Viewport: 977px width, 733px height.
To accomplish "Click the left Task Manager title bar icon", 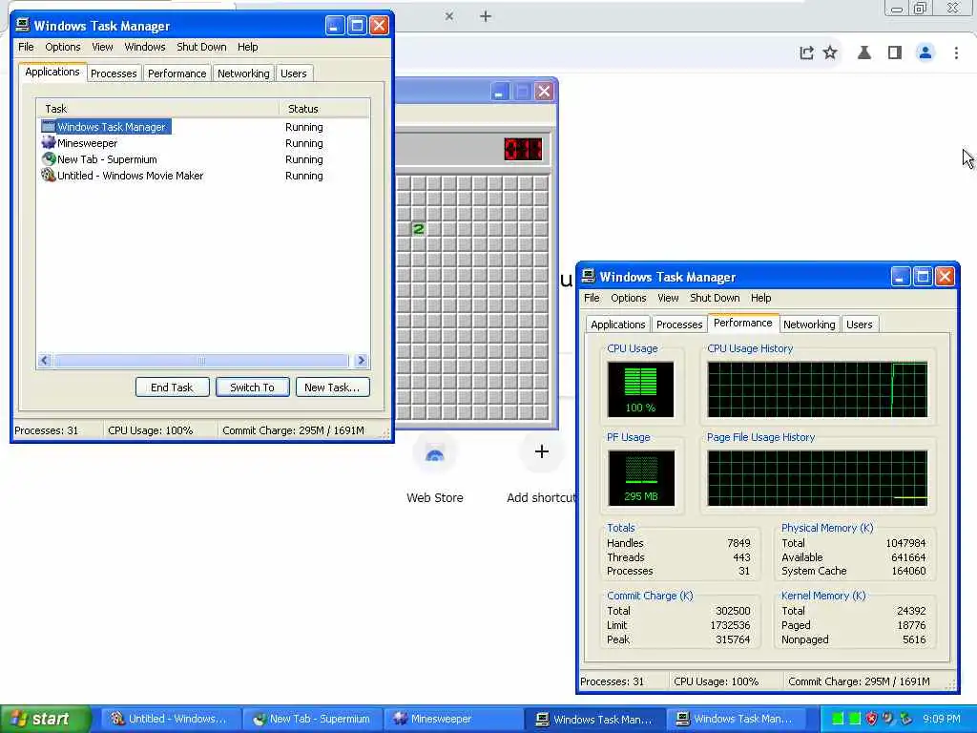I will 23,25.
